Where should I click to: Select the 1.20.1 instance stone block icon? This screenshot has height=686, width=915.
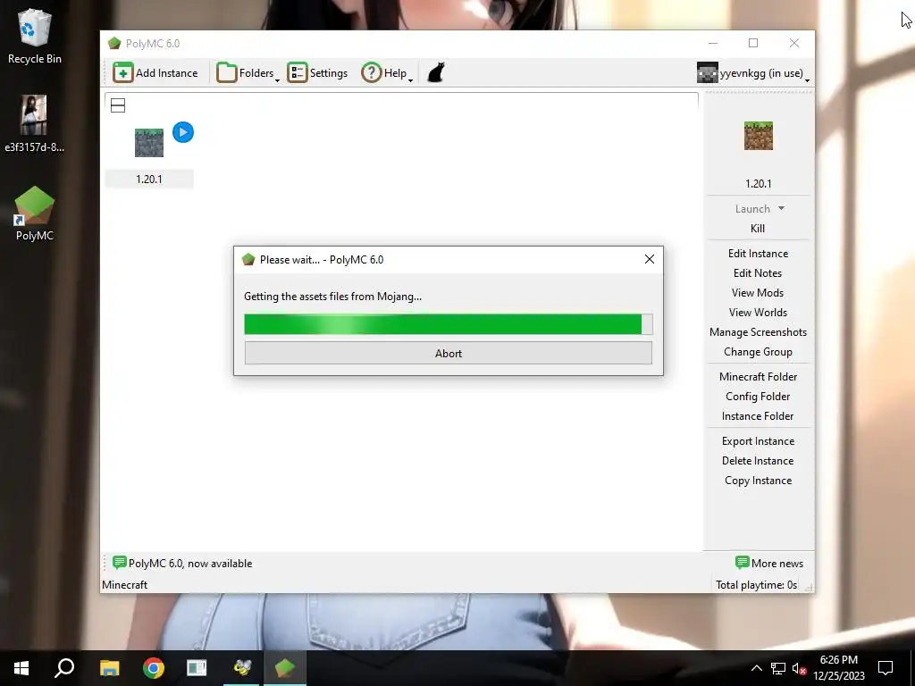click(149, 143)
